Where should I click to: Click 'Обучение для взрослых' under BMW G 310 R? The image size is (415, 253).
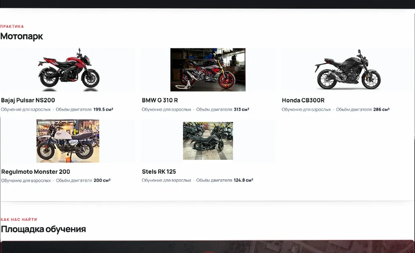pos(166,109)
